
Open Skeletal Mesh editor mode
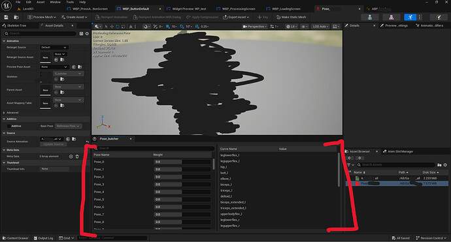391,17
